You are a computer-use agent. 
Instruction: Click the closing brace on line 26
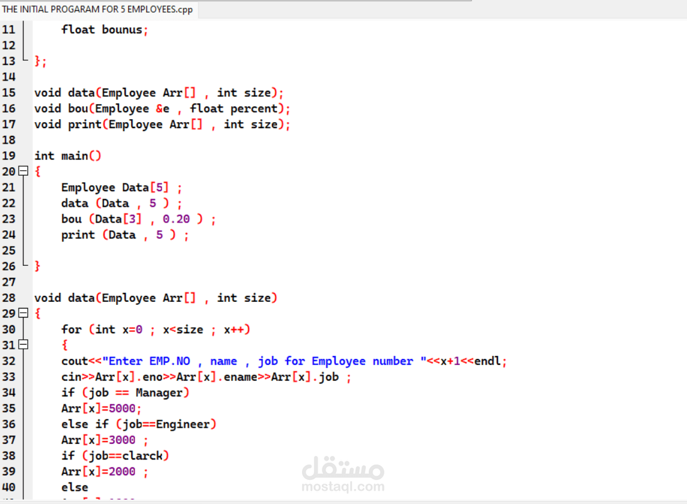37,266
